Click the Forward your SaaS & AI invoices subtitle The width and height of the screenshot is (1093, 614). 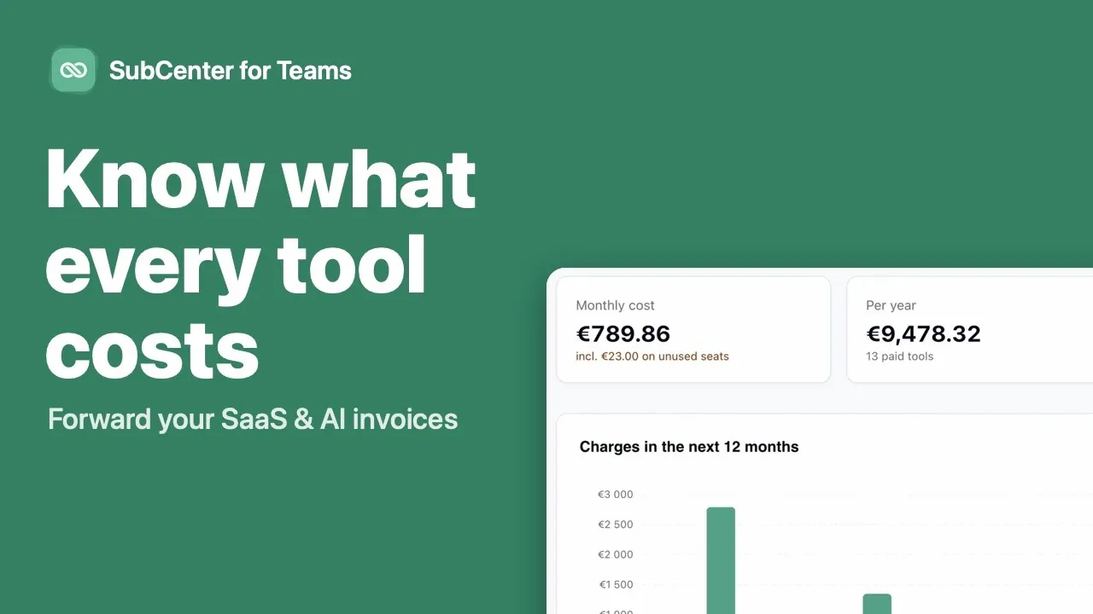[x=253, y=420]
